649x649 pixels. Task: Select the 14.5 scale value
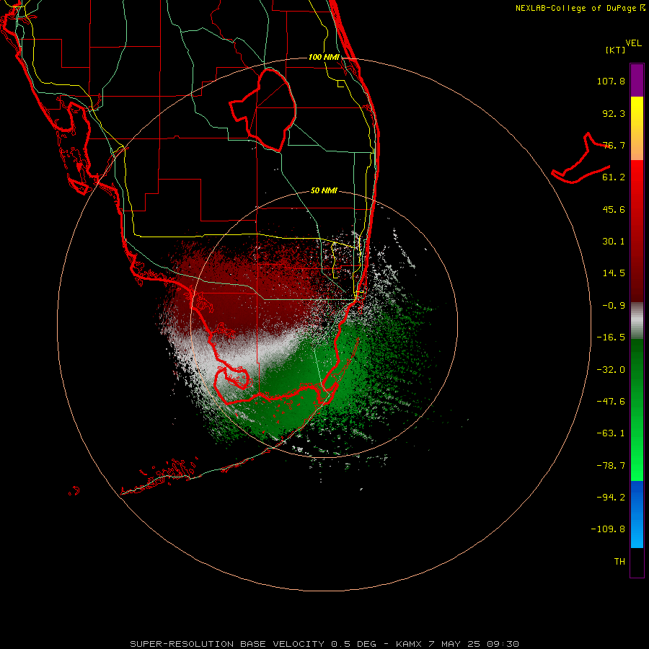[614, 273]
